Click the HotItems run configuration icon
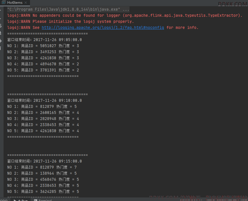248x201 pixels. click(x=3, y=3)
